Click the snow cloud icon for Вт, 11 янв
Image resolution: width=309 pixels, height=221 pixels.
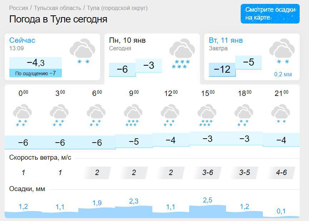(282, 51)
